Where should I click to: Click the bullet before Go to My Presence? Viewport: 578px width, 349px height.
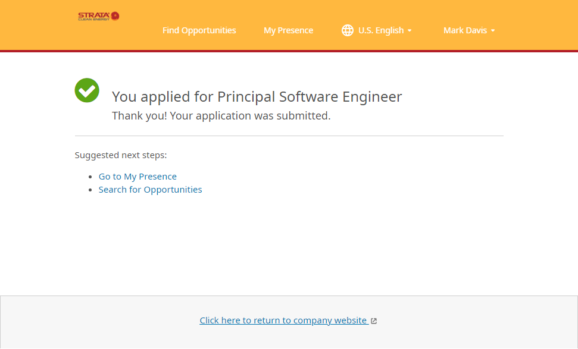click(x=90, y=177)
